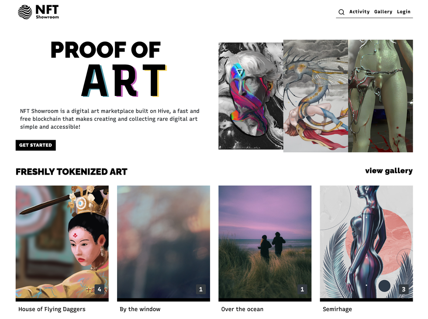This screenshot has width=428, height=319.
Task: Click the House of Flying Daggers title
Action: pos(52,309)
